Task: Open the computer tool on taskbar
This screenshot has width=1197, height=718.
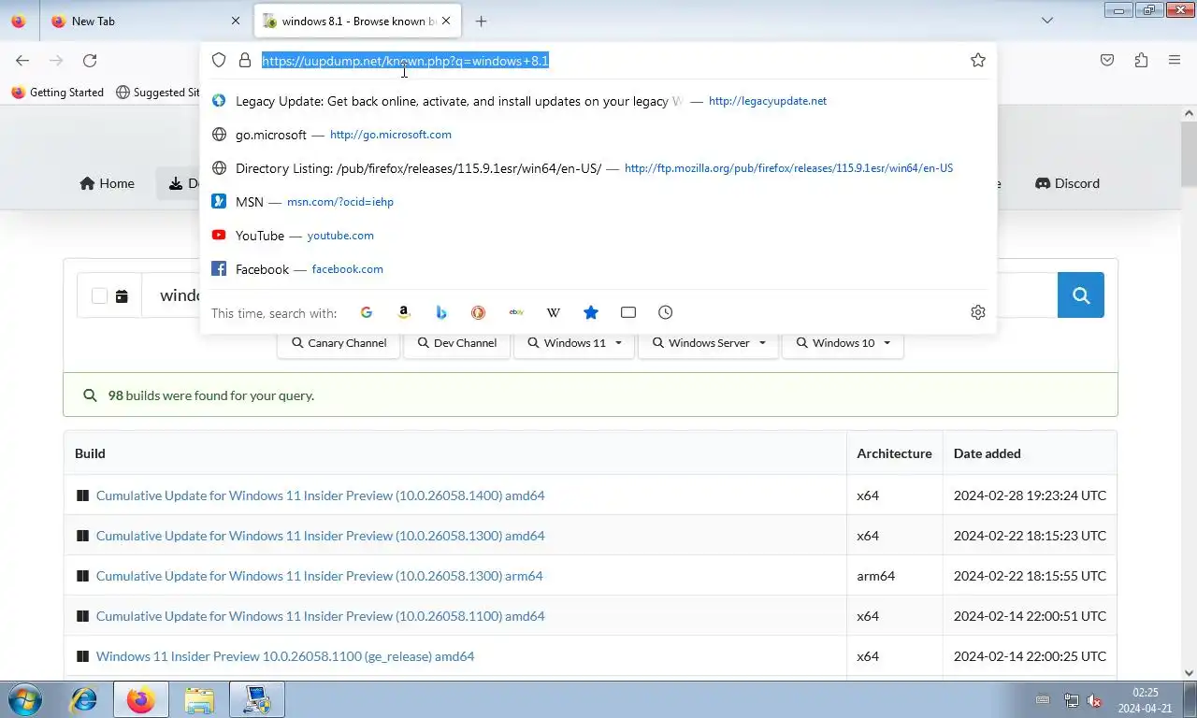Action: 256,699
